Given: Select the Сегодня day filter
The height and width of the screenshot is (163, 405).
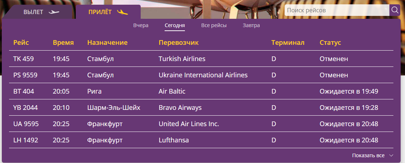Looking at the screenshot, I should [x=175, y=25].
